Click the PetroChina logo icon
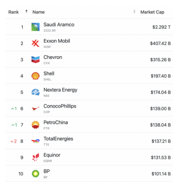 tap(35, 125)
